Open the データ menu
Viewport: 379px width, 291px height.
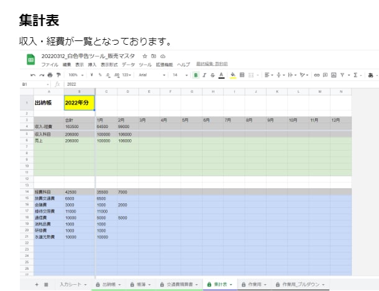point(129,65)
